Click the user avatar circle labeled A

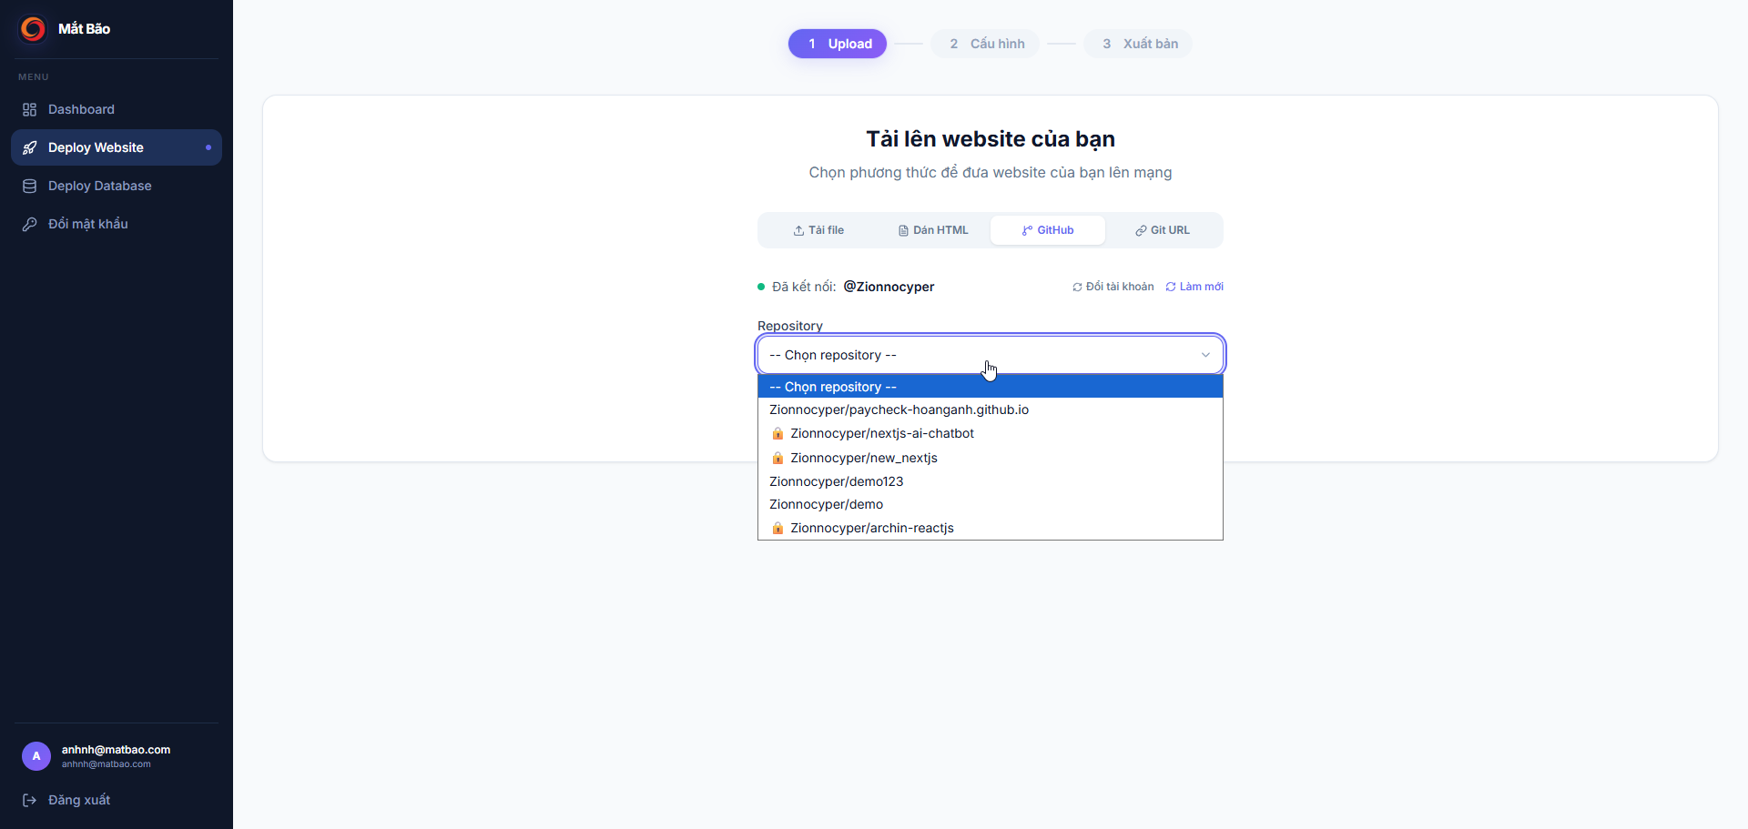point(36,756)
